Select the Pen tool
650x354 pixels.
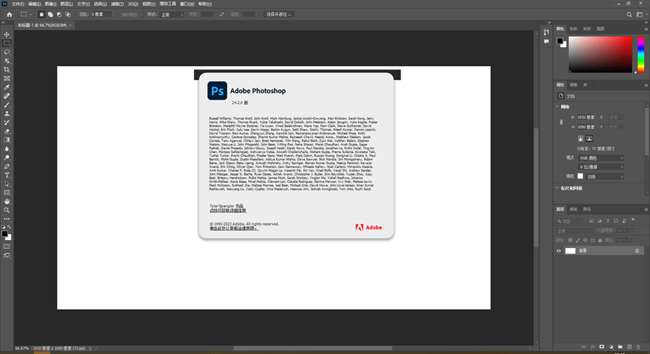(x=7, y=166)
